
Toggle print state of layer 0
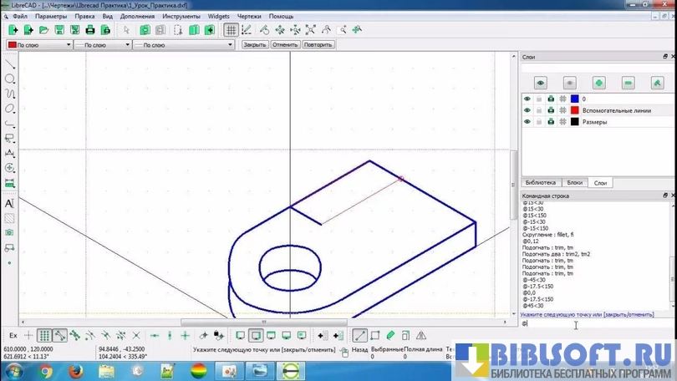(551, 99)
